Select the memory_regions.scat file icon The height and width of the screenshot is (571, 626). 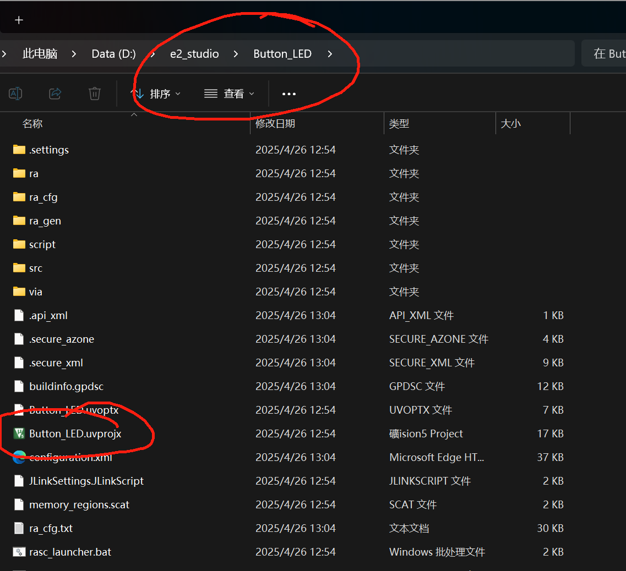(x=19, y=505)
